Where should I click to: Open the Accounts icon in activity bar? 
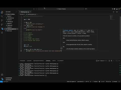[x=2, y=75]
